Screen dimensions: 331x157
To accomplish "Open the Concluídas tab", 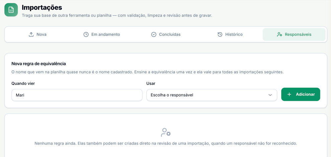I will coord(166,34).
